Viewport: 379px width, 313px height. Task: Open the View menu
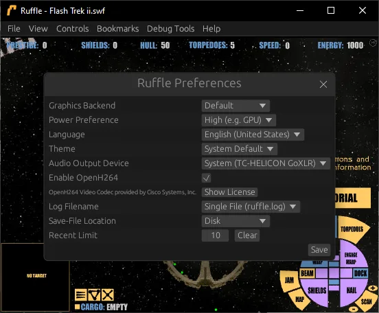pyautogui.click(x=38, y=29)
